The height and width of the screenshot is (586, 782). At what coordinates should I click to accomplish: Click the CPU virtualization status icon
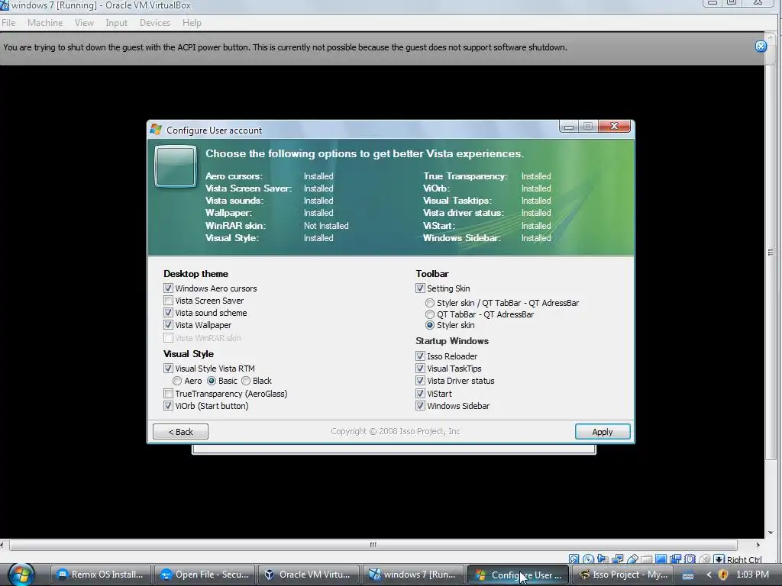(690, 559)
